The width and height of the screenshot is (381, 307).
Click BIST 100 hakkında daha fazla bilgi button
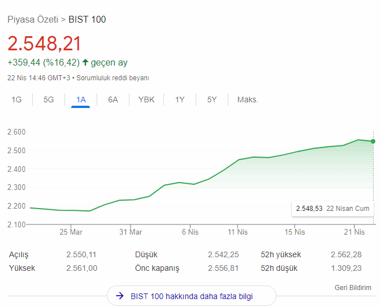(191, 296)
